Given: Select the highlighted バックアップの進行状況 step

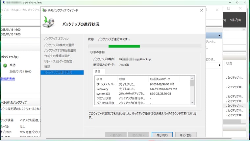Looking at the screenshot, I should coord(62,72).
